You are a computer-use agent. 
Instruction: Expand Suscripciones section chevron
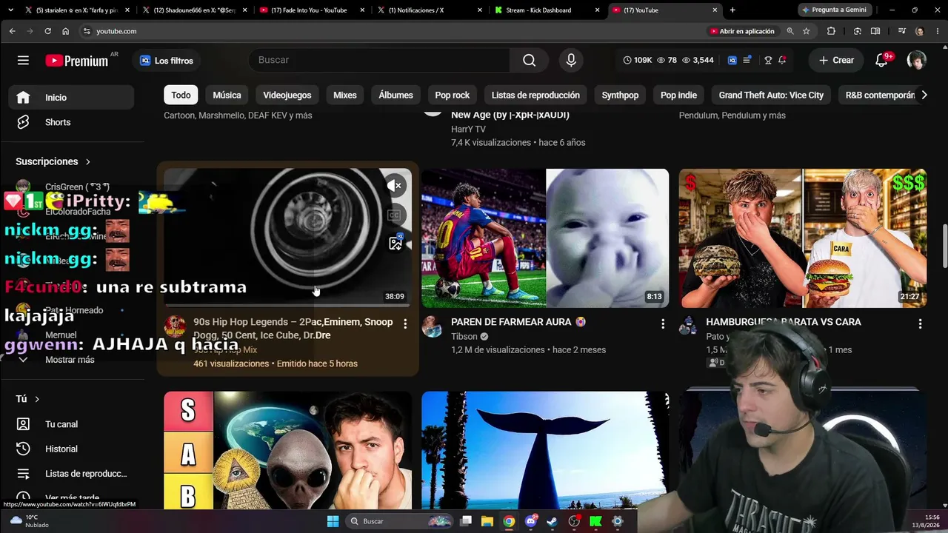point(87,161)
